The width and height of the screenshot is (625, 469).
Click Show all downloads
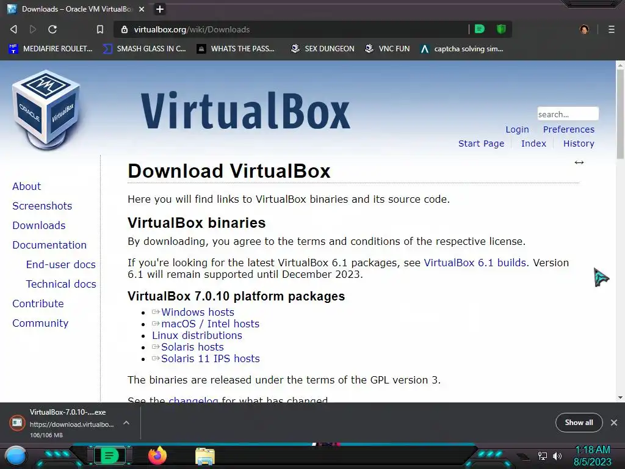[x=579, y=423]
